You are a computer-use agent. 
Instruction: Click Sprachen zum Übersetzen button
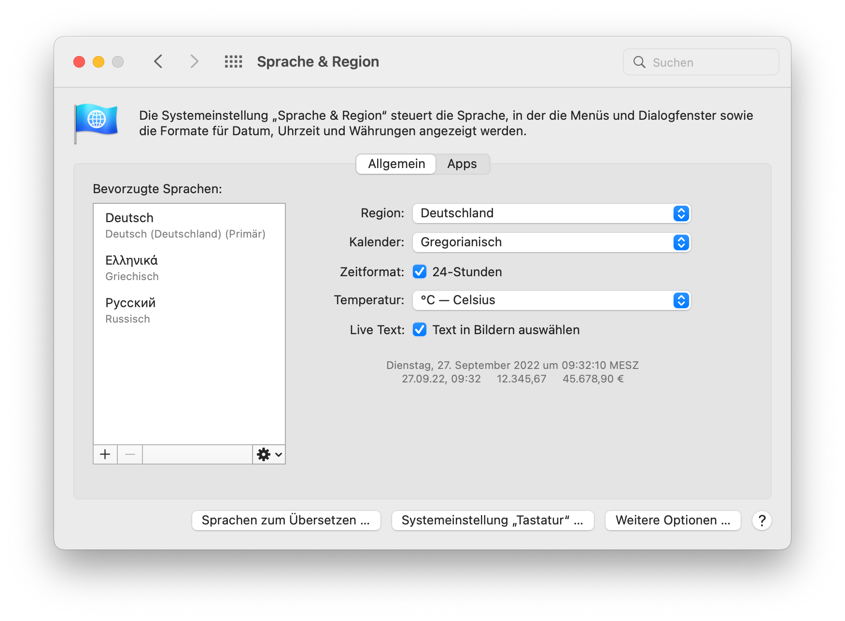tap(286, 521)
